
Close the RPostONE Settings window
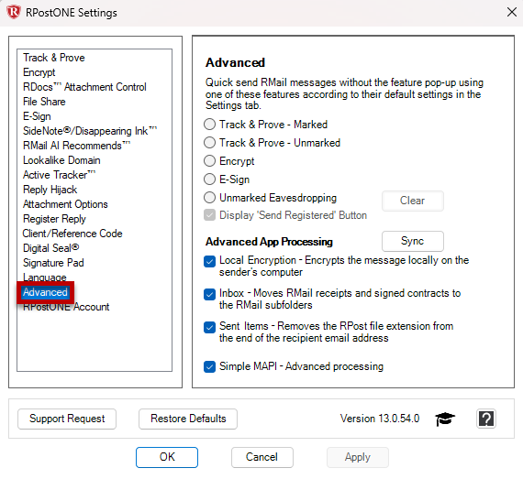point(512,12)
